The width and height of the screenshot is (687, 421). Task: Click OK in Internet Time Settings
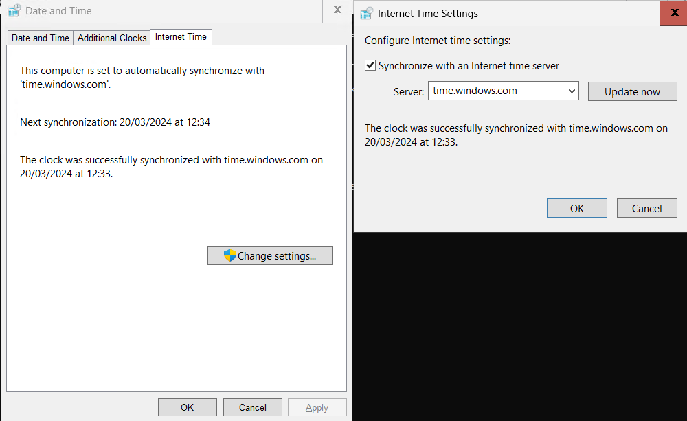pos(576,207)
